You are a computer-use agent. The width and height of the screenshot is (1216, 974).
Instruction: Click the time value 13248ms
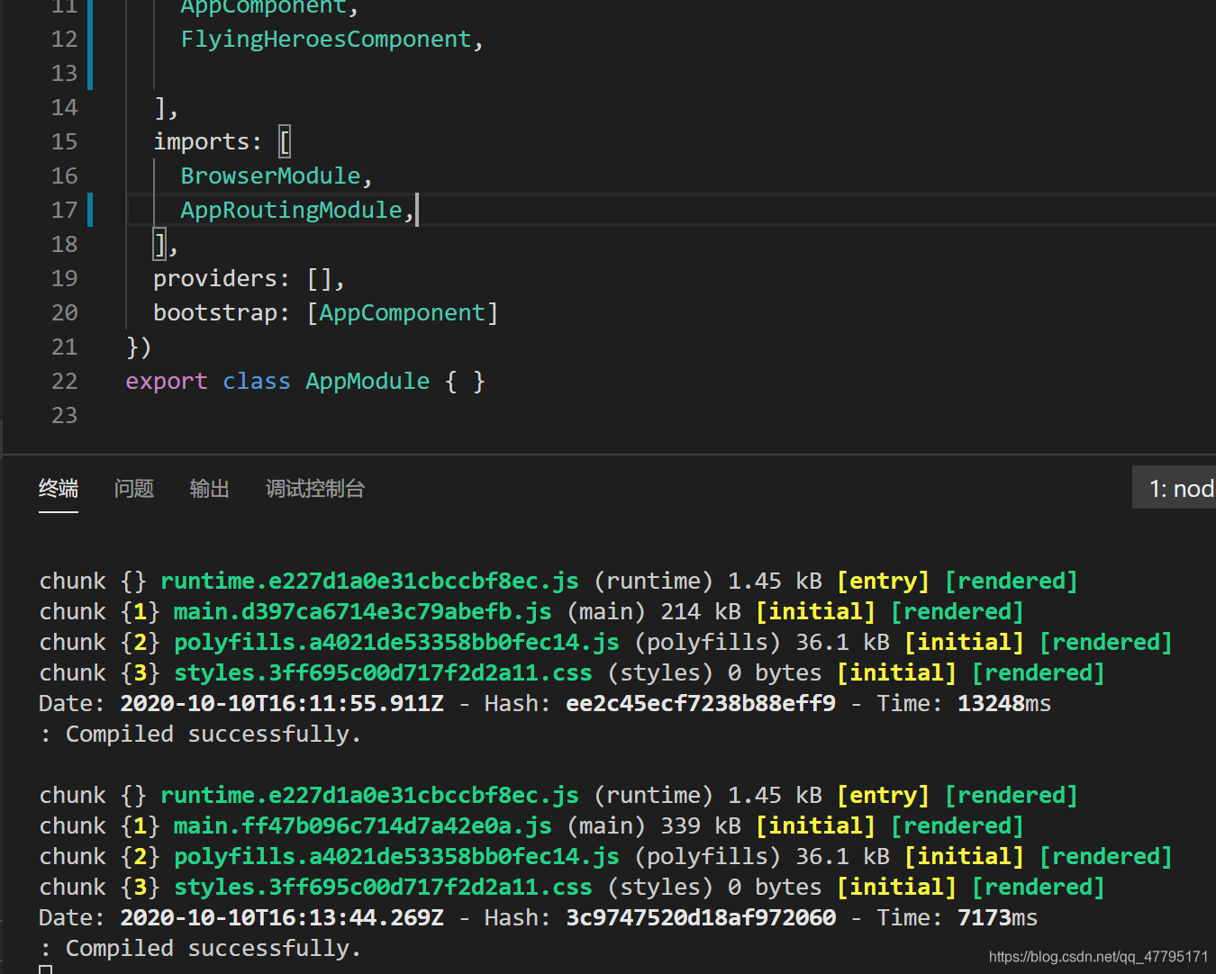pos(1004,703)
